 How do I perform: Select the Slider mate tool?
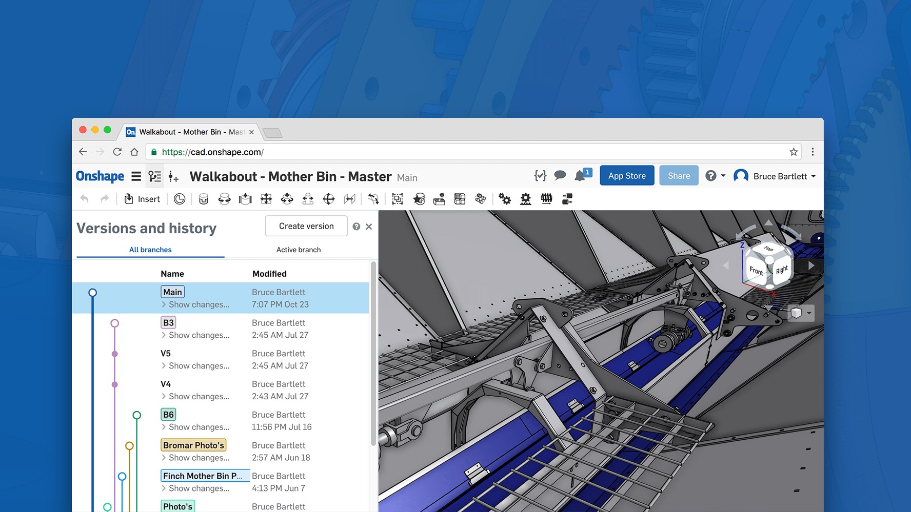[245, 199]
